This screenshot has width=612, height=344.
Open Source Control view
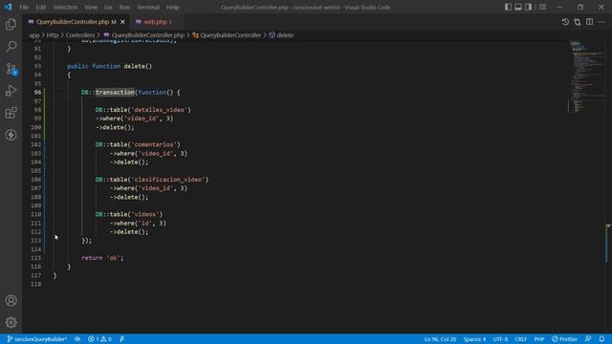click(x=11, y=69)
